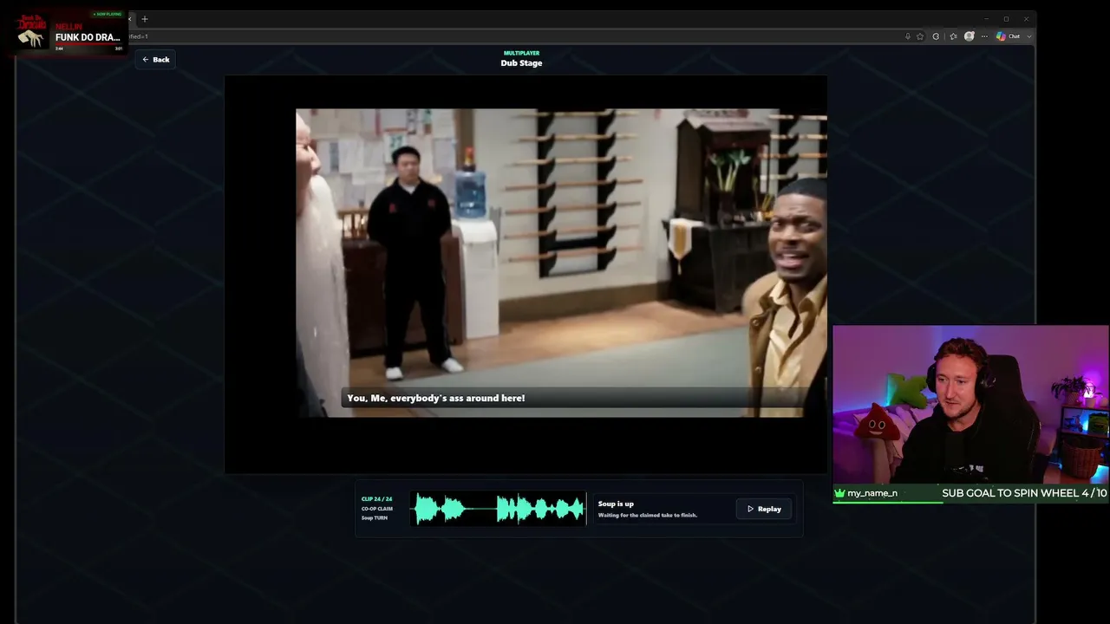This screenshot has height=624, width=1110.
Task: Click the 'NOW PLAYING' badge
Action: point(108,15)
